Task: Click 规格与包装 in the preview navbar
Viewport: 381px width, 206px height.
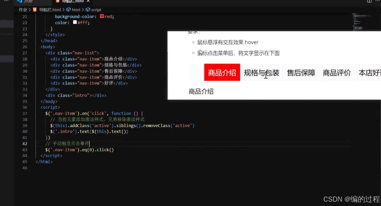Action: [x=262, y=73]
